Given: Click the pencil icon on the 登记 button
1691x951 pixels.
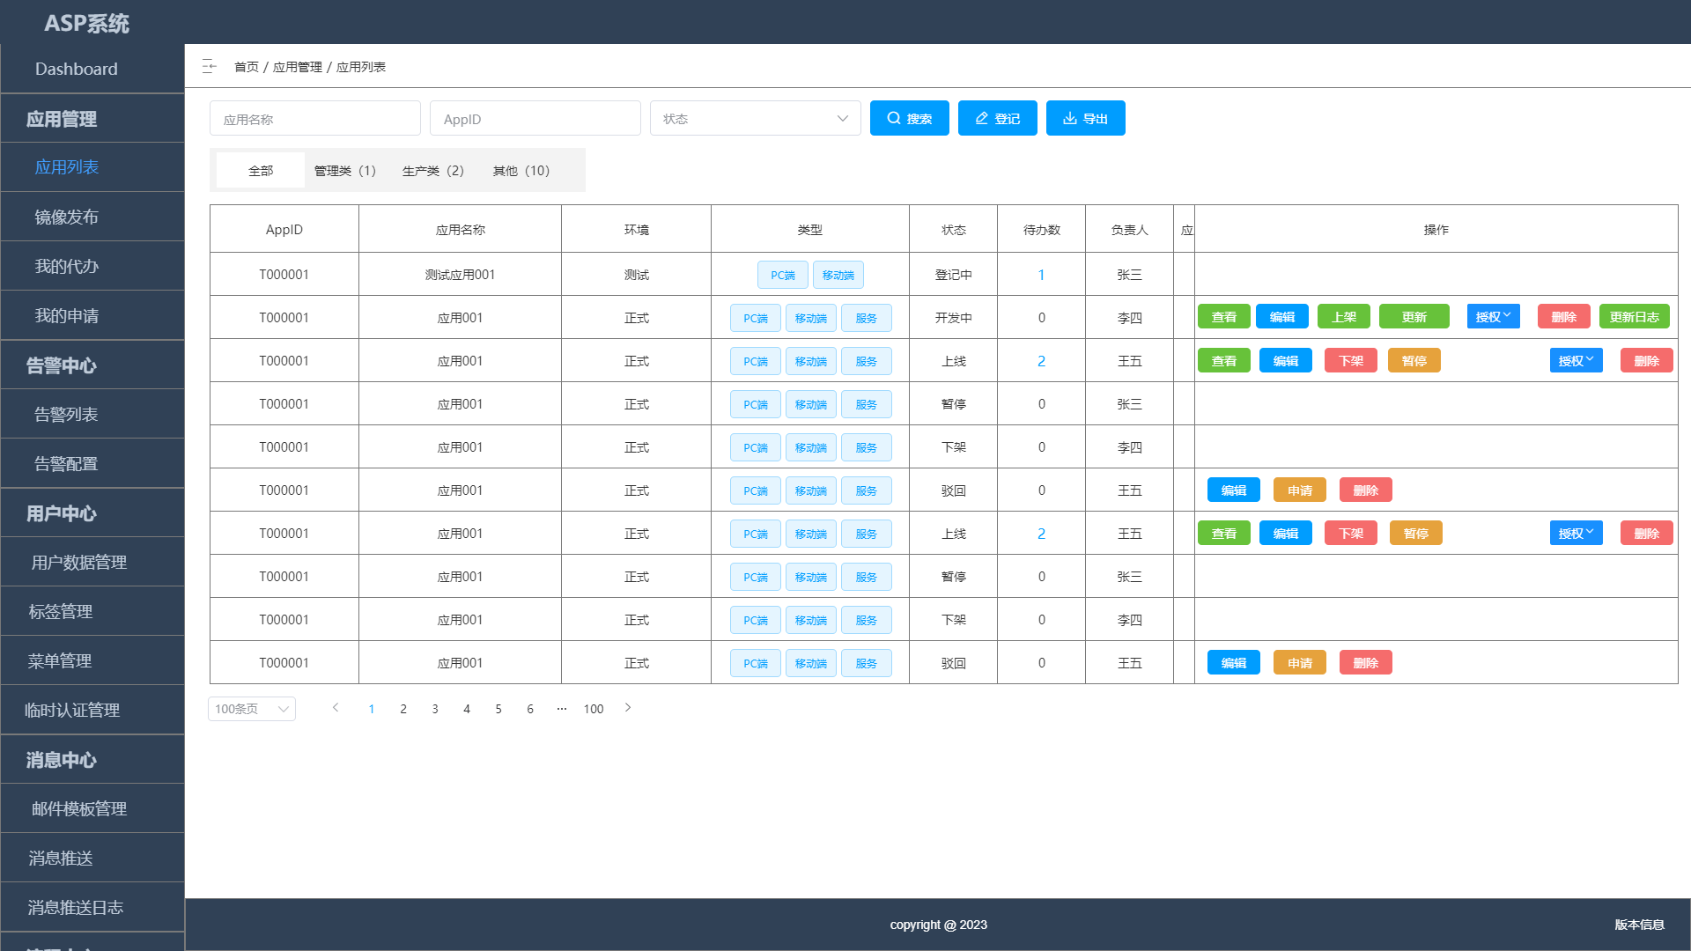Looking at the screenshot, I should point(982,118).
